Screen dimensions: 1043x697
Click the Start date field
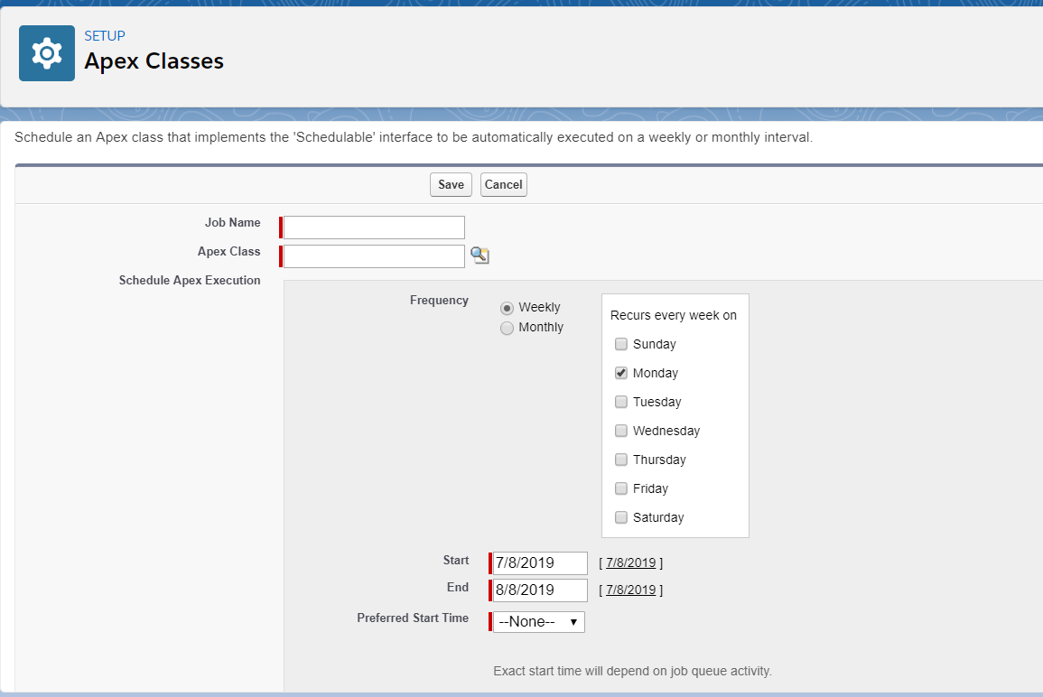click(540, 563)
